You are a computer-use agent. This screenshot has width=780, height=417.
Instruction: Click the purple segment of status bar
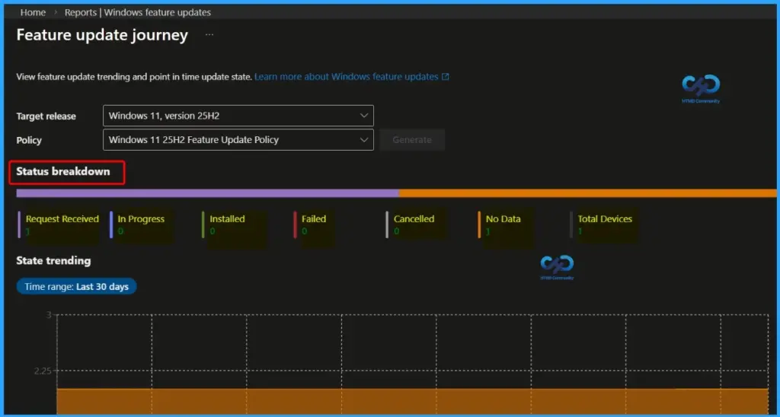[207, 193]
